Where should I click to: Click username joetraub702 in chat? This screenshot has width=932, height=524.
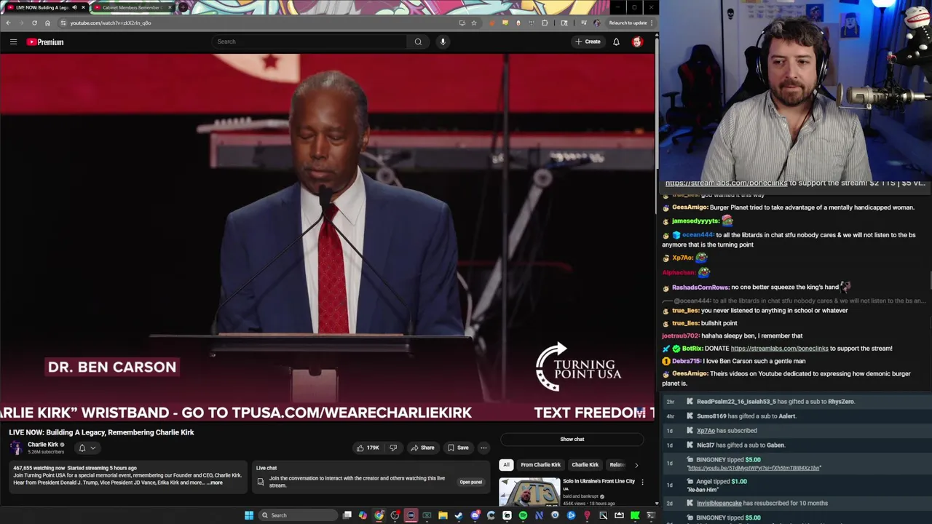coord(681,336)
